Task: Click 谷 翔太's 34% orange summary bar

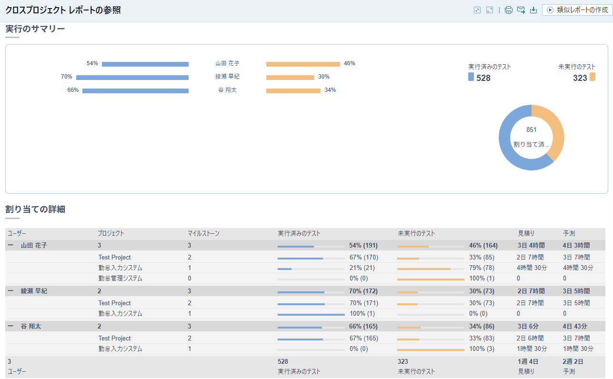Action: click(293, 90)
